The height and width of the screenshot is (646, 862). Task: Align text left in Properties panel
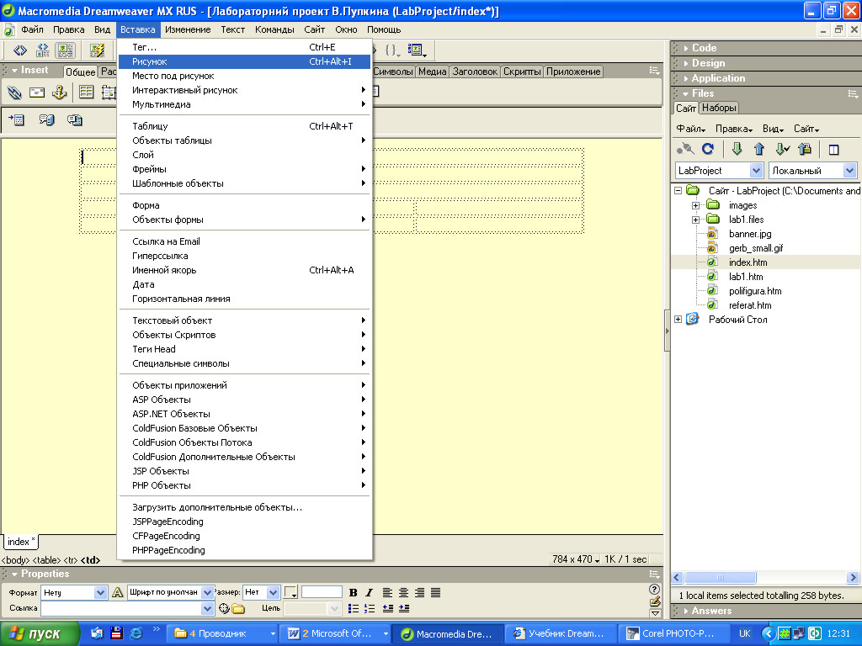coord(387,593)
